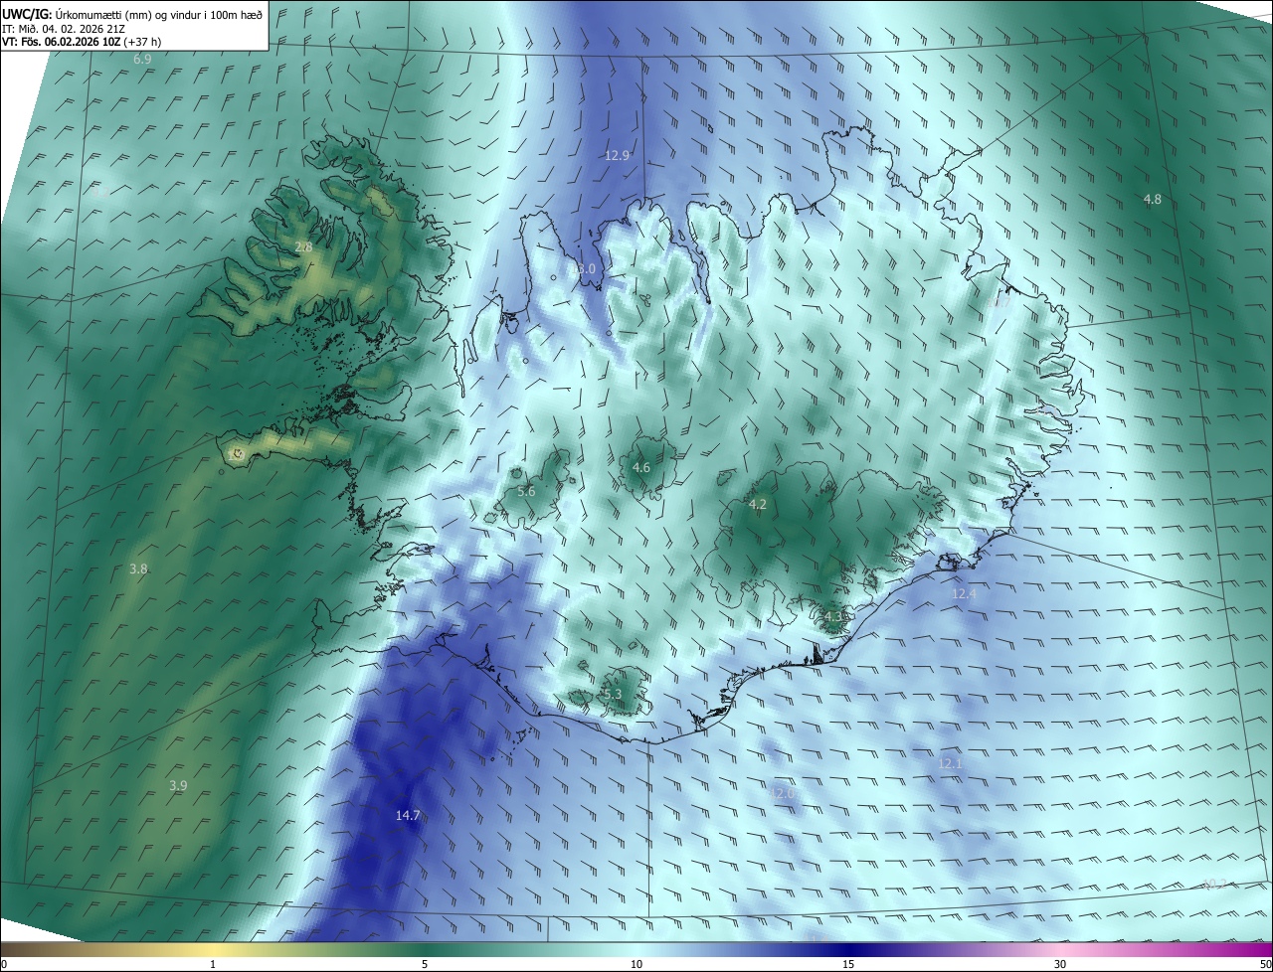
Task: Click the 10.2 value label
Action: click(1214, 883)
